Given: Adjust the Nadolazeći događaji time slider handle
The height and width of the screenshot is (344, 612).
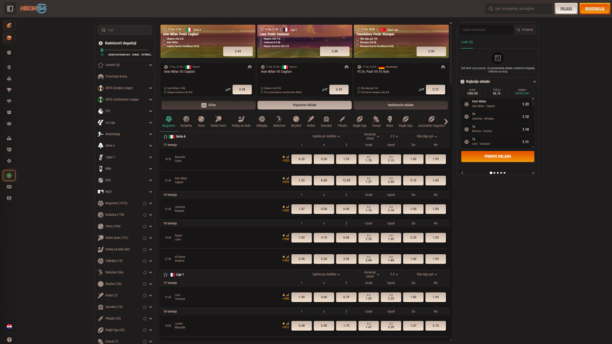Looking at the screenshot, I should point(102,50).
